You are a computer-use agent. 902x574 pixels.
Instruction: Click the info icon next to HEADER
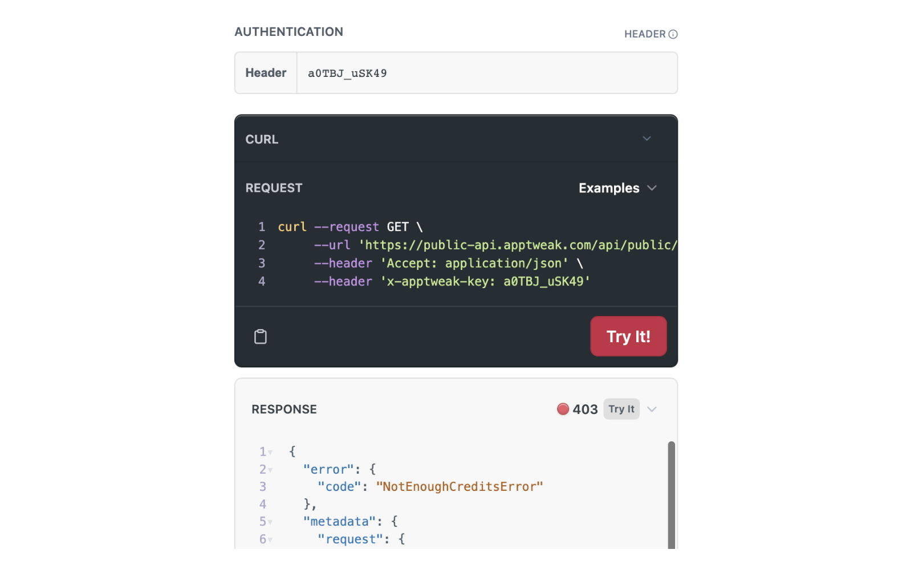(673, 34)
